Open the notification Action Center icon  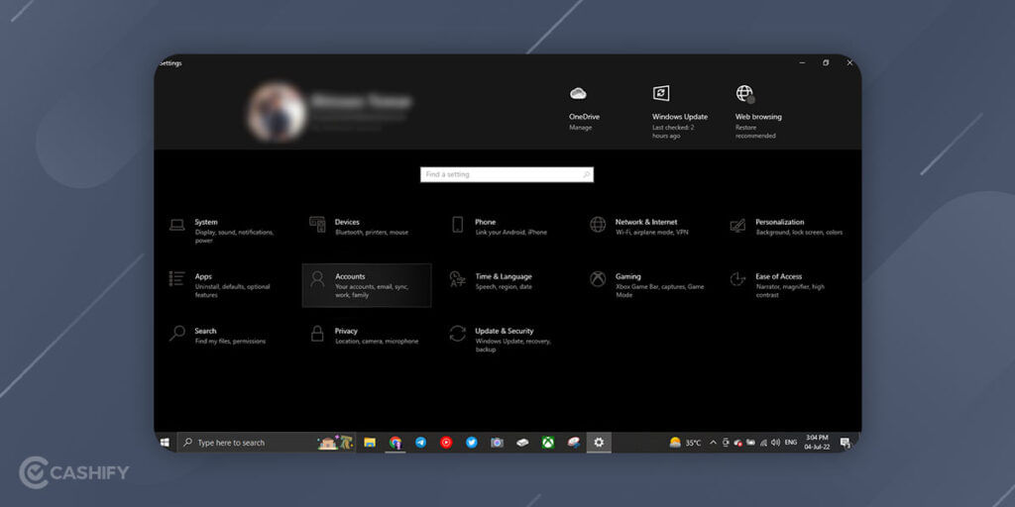point(845,443)
